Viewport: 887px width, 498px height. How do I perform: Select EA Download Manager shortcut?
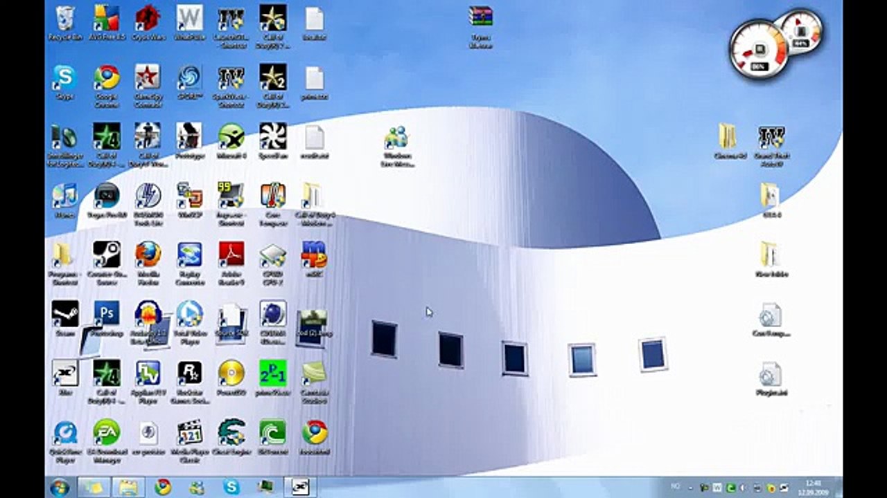pyautogui.click(x=106, y=442)
